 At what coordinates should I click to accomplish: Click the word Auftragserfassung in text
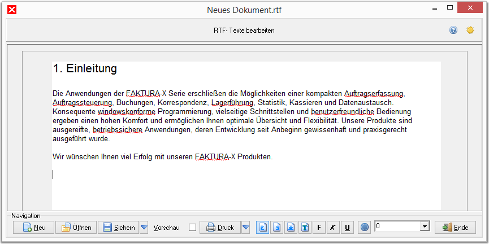tap(374, 94)
